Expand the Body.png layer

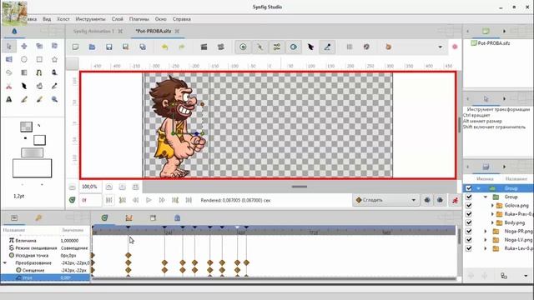492,222
